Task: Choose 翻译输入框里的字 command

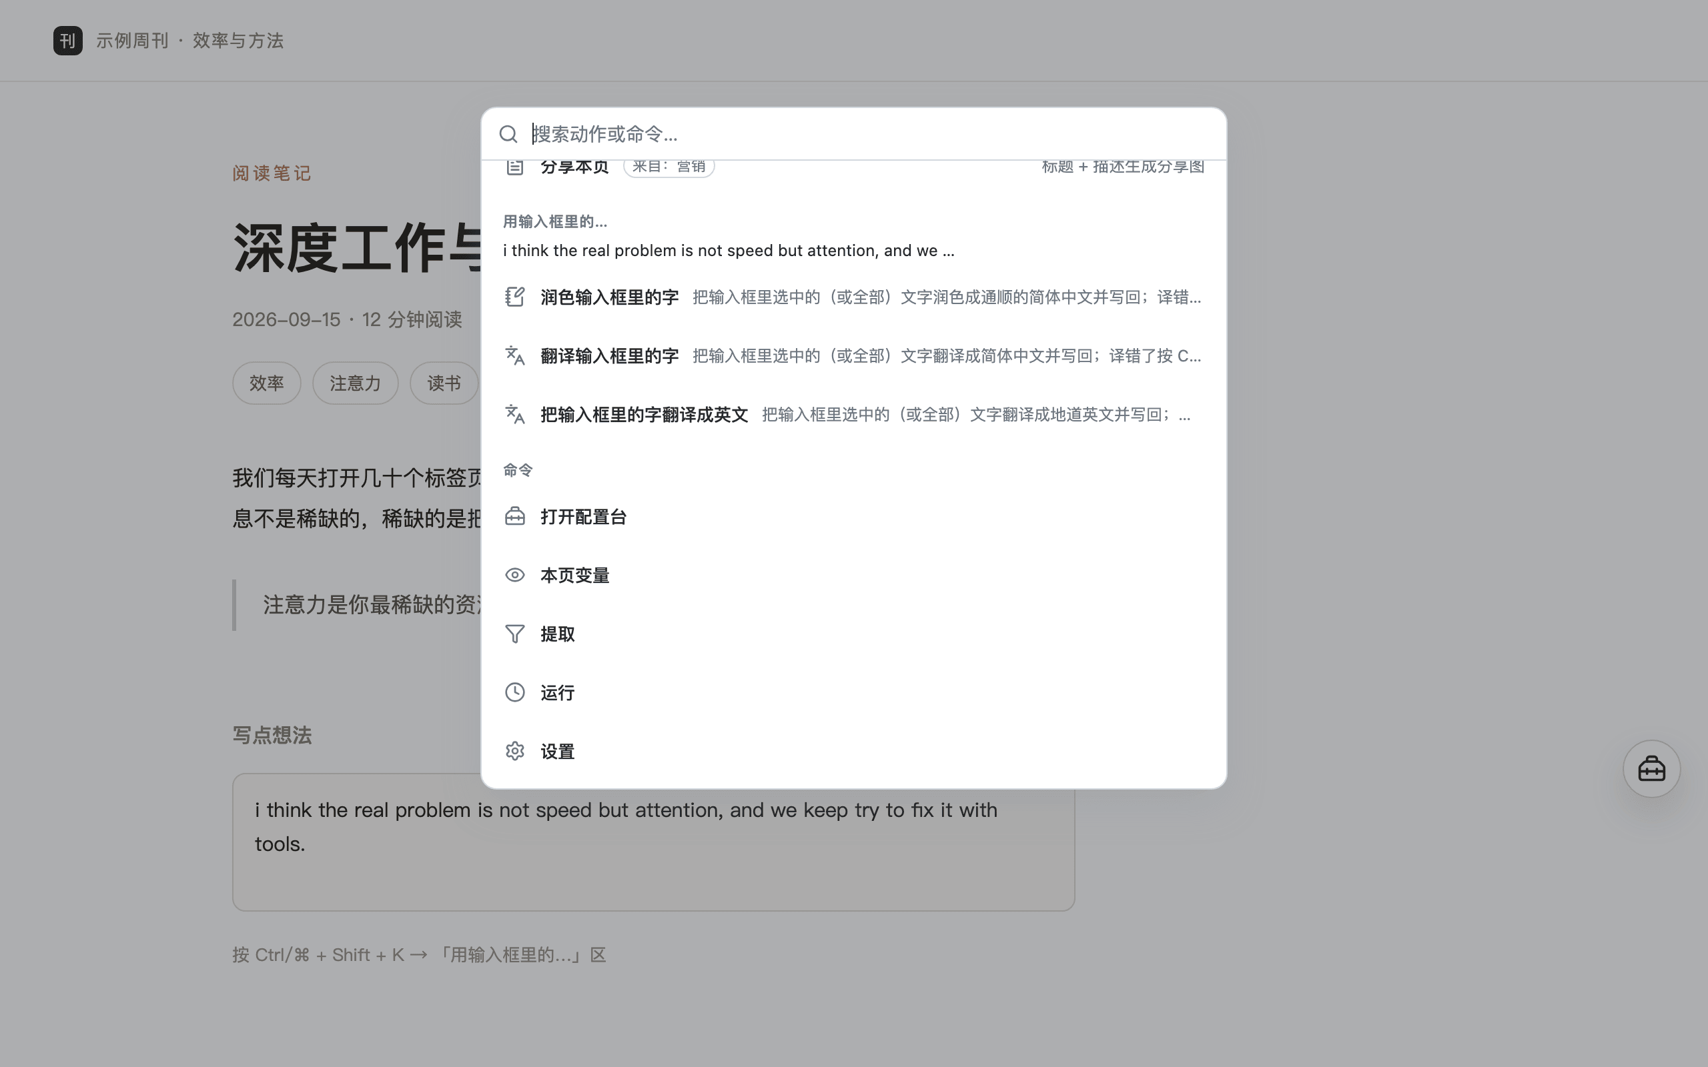Action: pyautogui.click(x=853, y=355)
